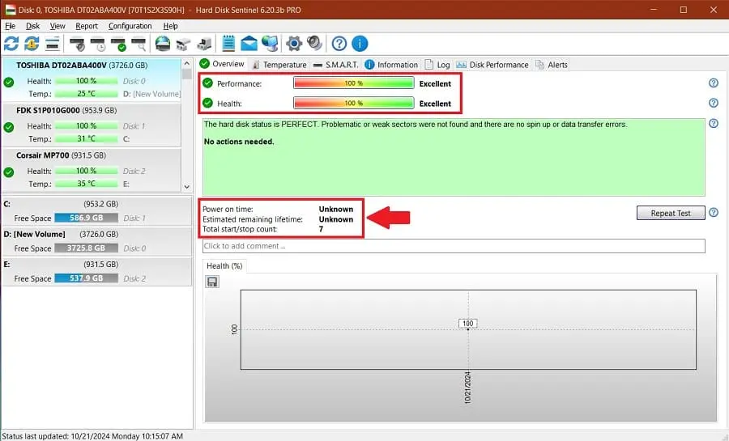729x441 pixels.
Task: Click the E: free space 537.9 GB bar
Action: pos(86,278)
